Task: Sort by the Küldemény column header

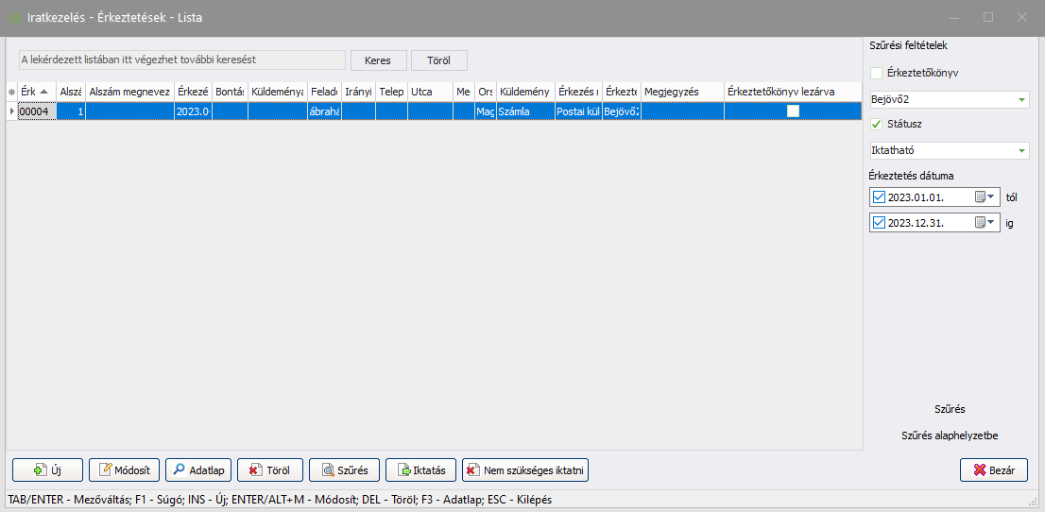Action: pos(525,92)
